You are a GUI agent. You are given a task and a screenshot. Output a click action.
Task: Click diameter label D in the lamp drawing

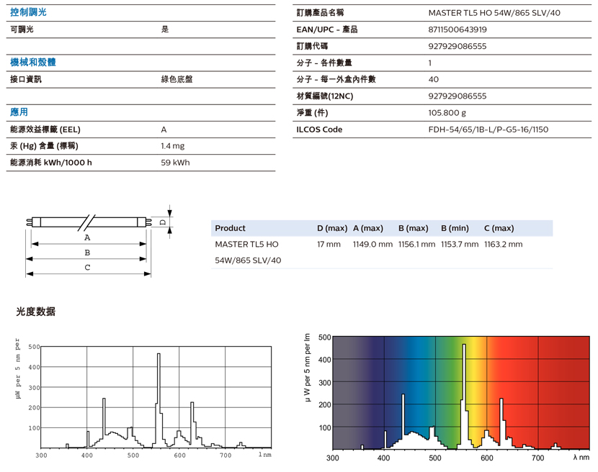click(x=163, y=222)
